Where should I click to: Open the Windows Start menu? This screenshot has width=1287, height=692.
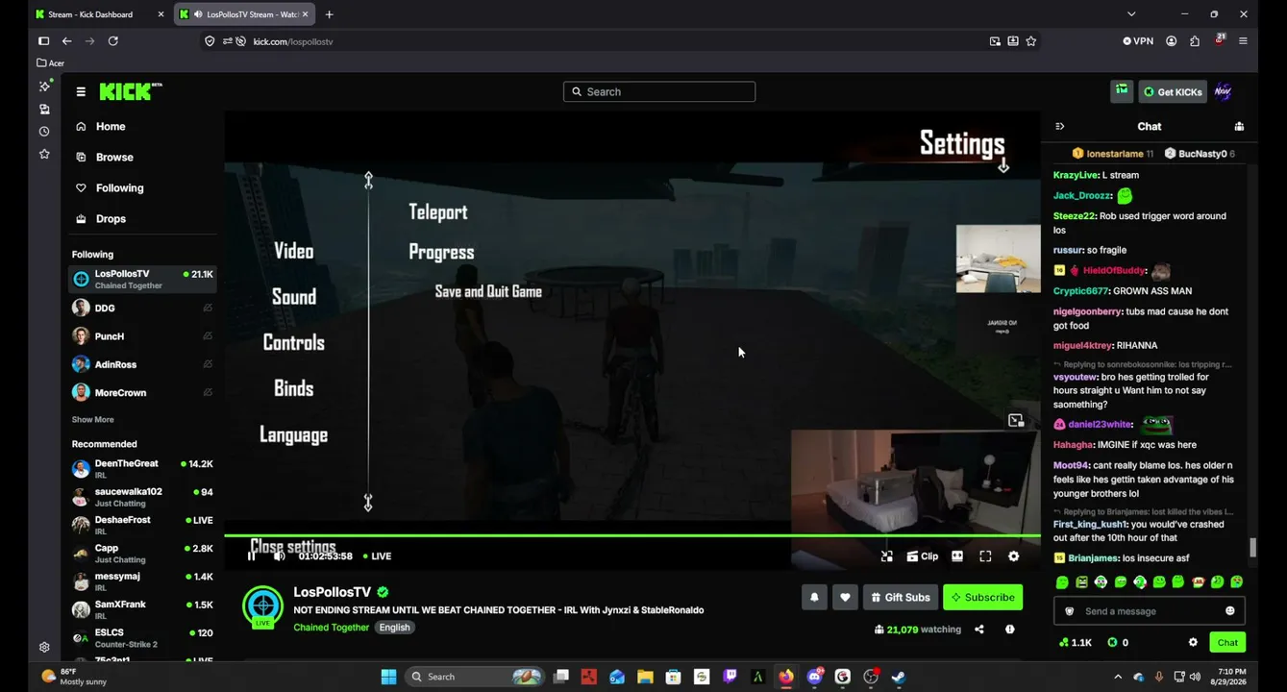(388, 677)
